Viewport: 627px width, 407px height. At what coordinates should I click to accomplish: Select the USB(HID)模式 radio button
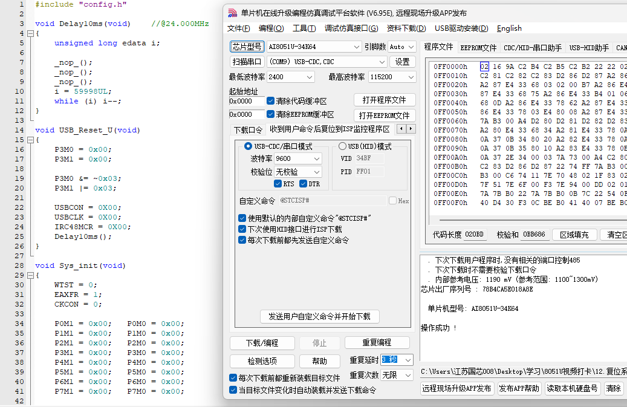[x=342, y=146]
